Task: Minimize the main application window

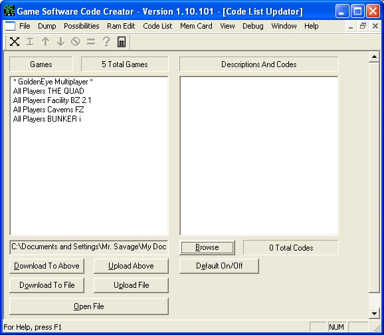Action: [x=342, y=11]
